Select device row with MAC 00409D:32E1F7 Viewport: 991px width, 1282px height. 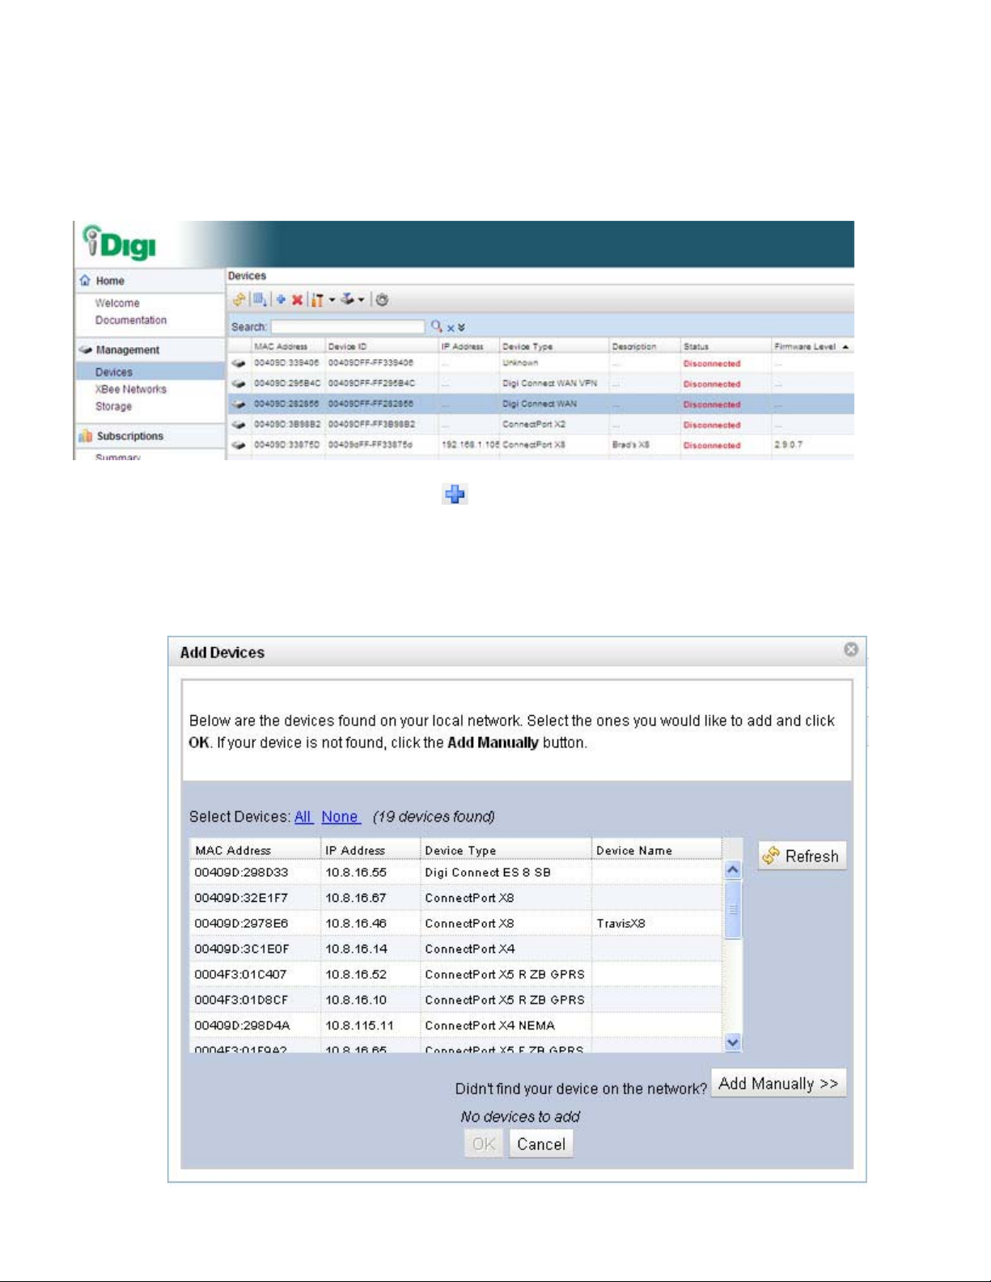pyautogui.click(x=456, y=898)
